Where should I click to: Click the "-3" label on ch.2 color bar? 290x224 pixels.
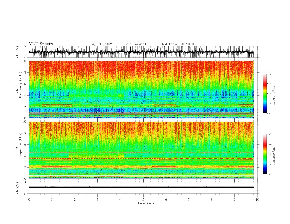(x=270, y=134)
